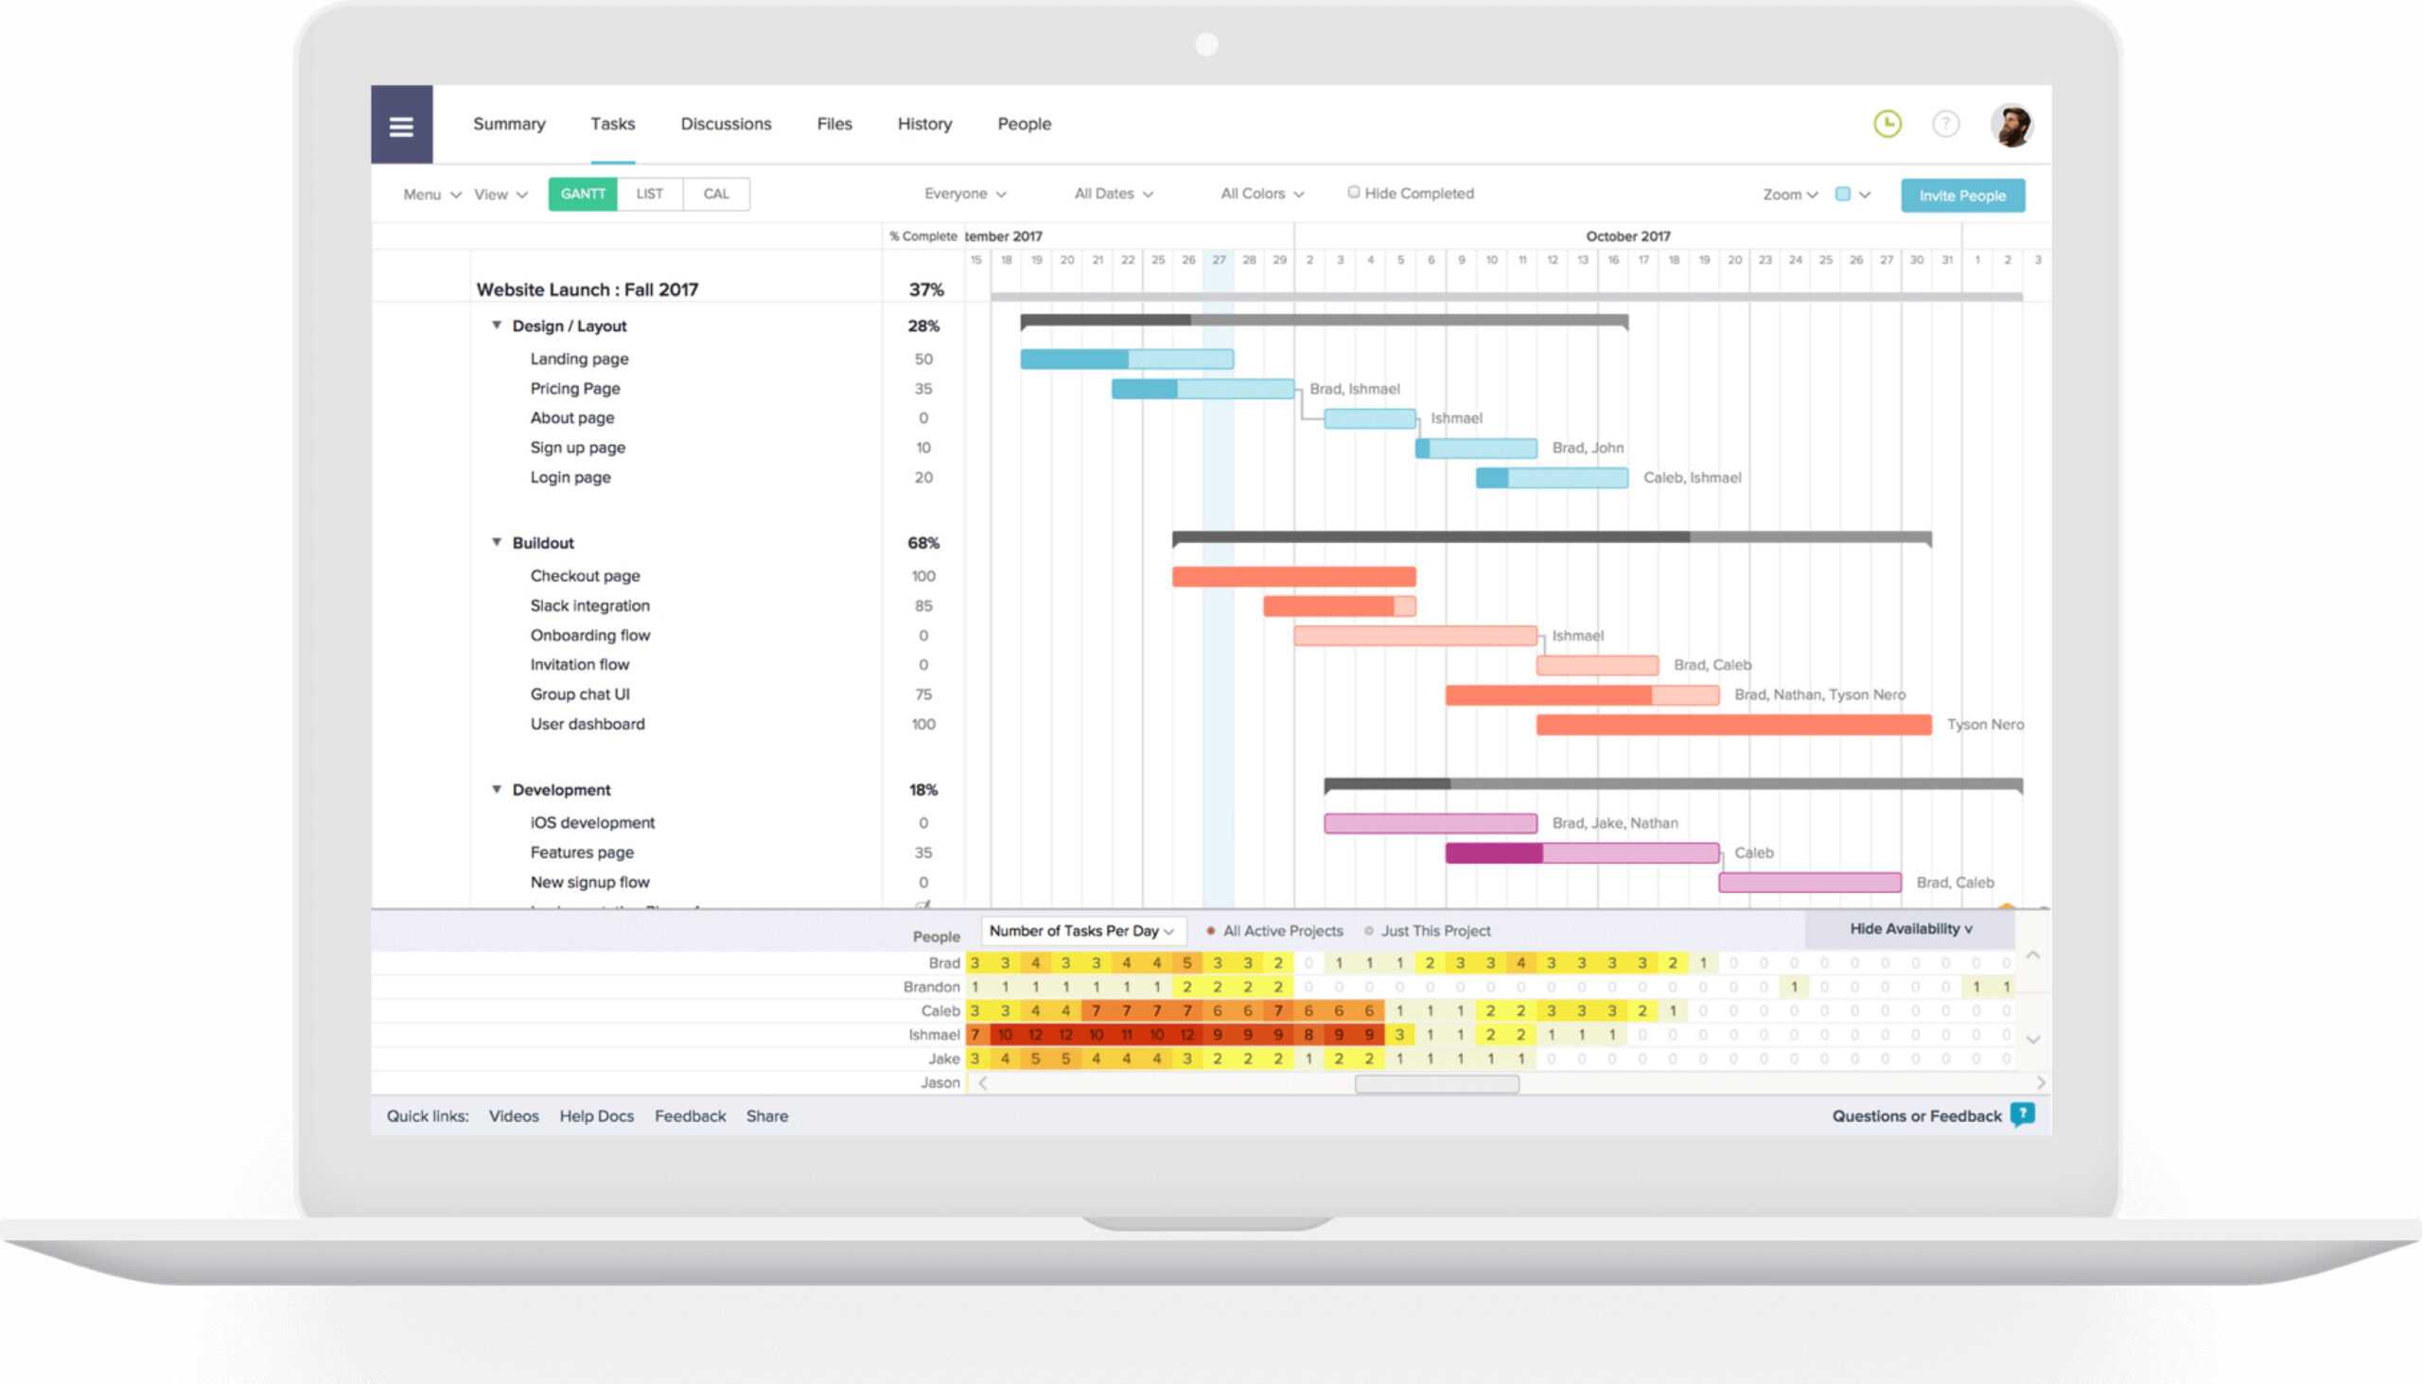The height and width of the screenshot is (1384, 2422).
Task: Collapse the Buildout section expander
Action: point(499,542)
